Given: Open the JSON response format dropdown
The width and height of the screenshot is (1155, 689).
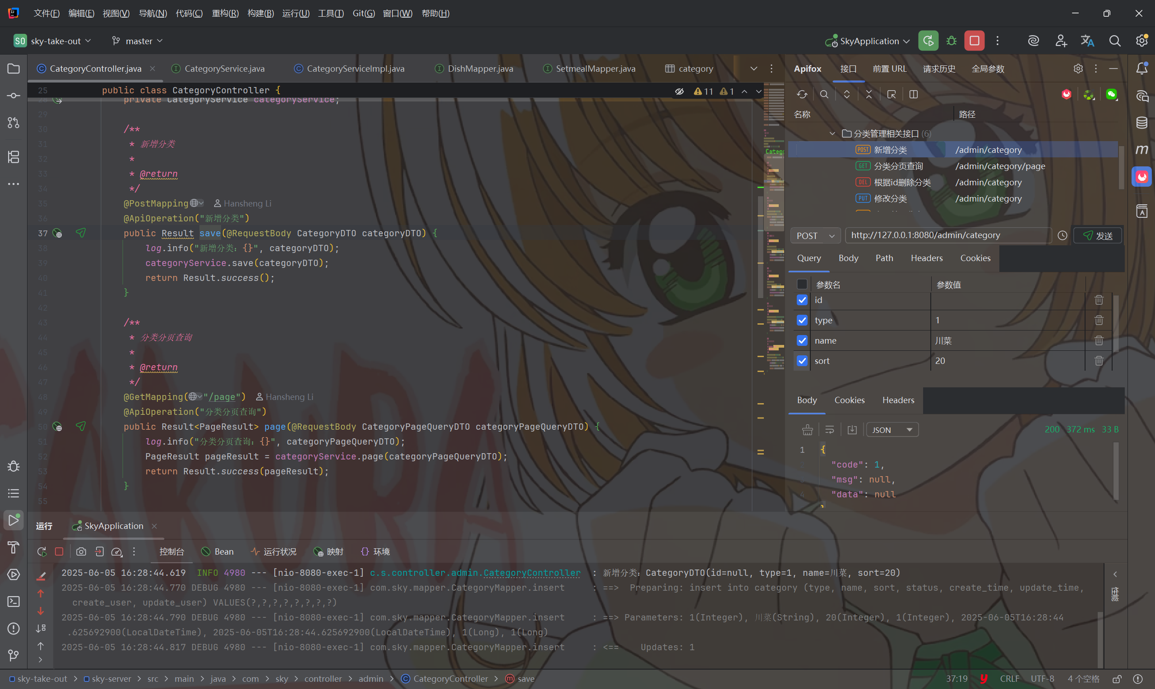Looking at the screenshot, I should (x=892, y=430).
